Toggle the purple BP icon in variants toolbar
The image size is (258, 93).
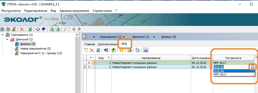(146, 50)
